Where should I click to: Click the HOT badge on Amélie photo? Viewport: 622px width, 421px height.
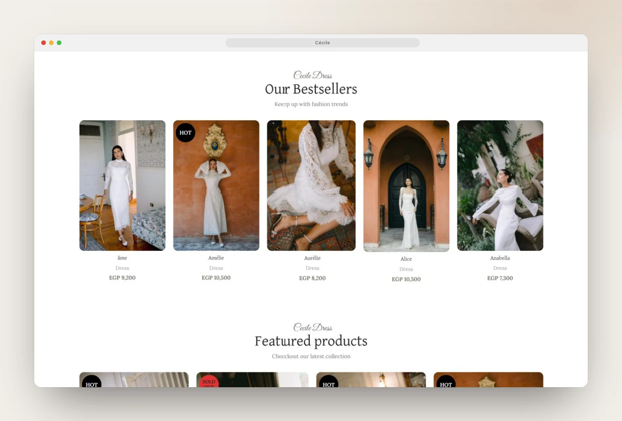[x=185, y=132]
